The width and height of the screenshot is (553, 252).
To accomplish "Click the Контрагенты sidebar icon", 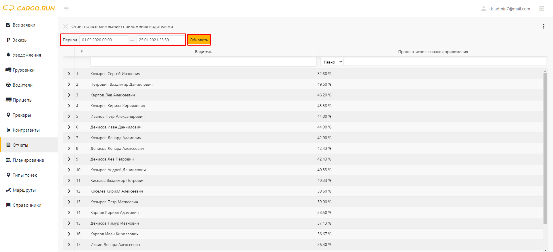I will tap(8, 130).
